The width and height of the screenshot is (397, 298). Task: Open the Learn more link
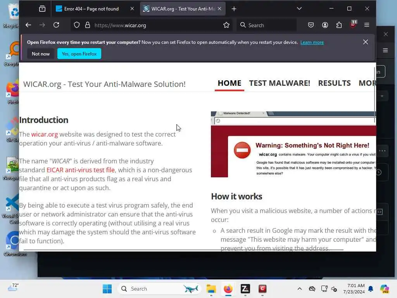coord(312,42)
